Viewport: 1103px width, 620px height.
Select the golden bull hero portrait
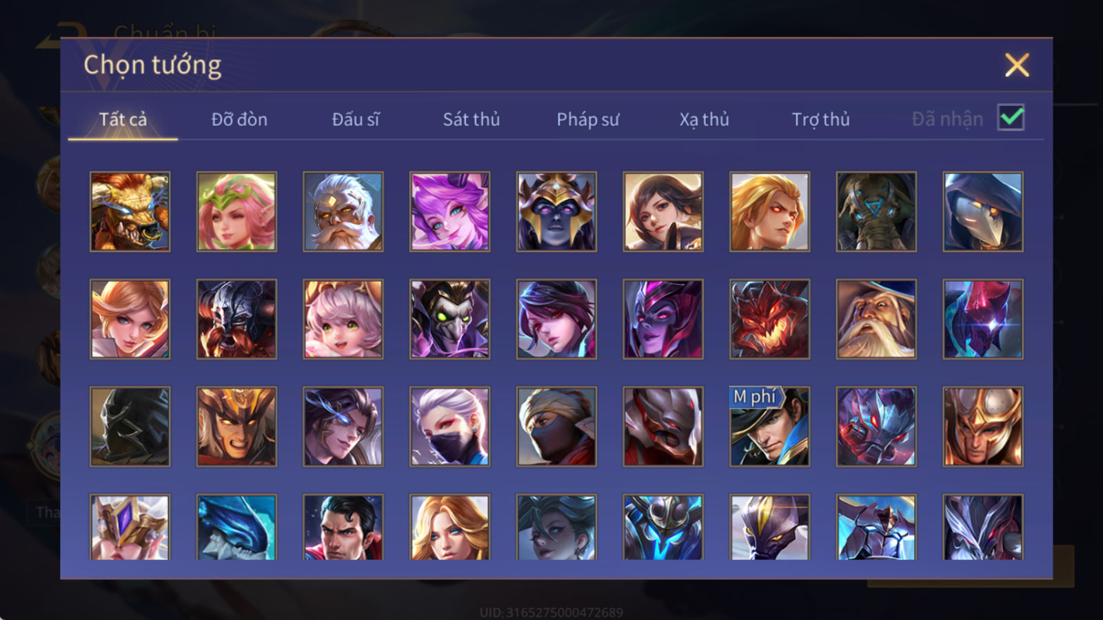click(130, 211)
